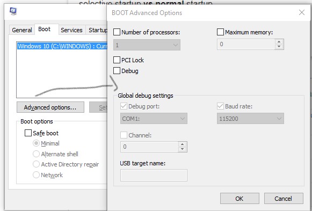Decrease the Channel spinner value
Viewport: 312px width, 211px height.
coord(182,149)
